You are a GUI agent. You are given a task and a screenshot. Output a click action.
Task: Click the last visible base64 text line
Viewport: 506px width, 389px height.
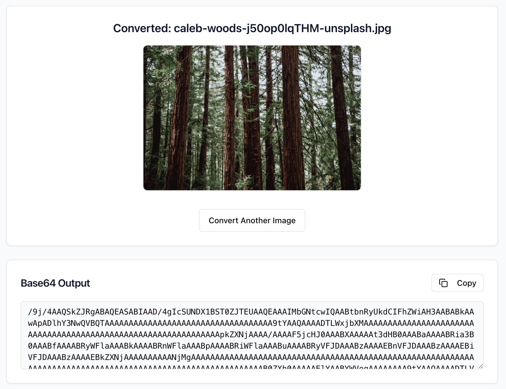pos(250,367)
